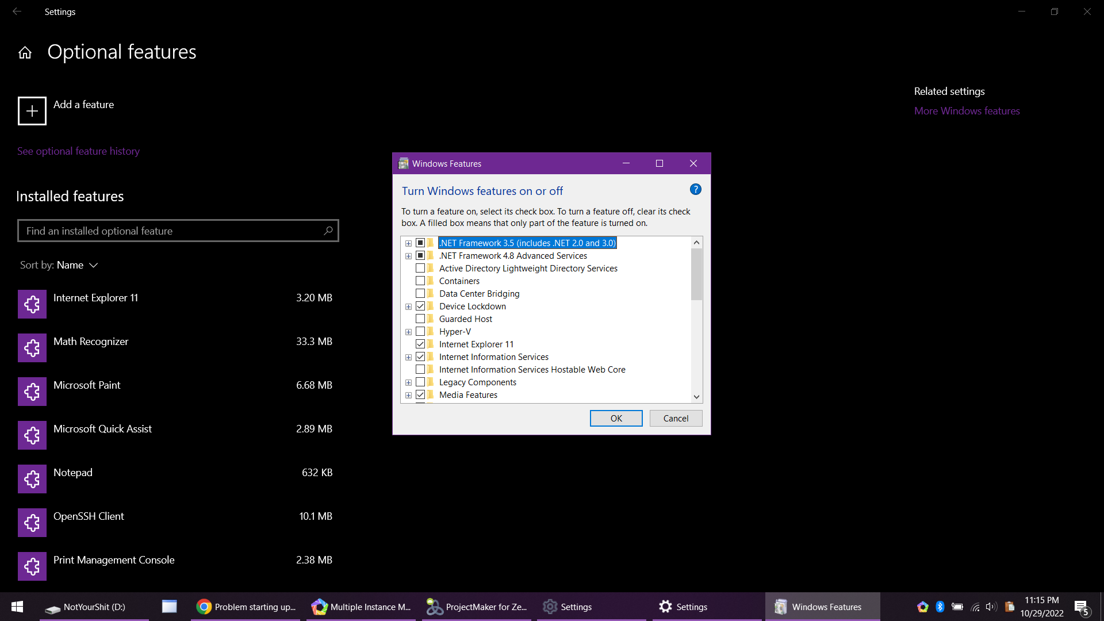Open Chrome from the taskbar
Screen dimensions: 1104x621
coord(245,607)
